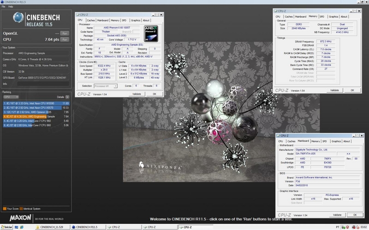Expand the CPU ranking type dropdown
Screen dimensions: 369x230
point(12,97)
